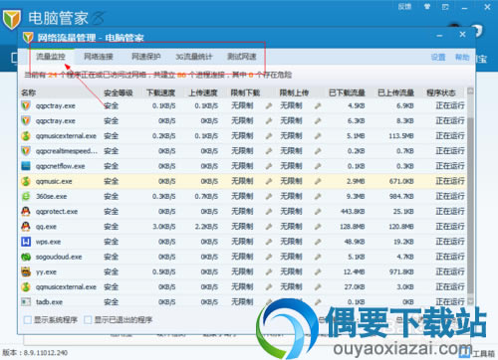Sort by 名称 column header

click(28, 92)
